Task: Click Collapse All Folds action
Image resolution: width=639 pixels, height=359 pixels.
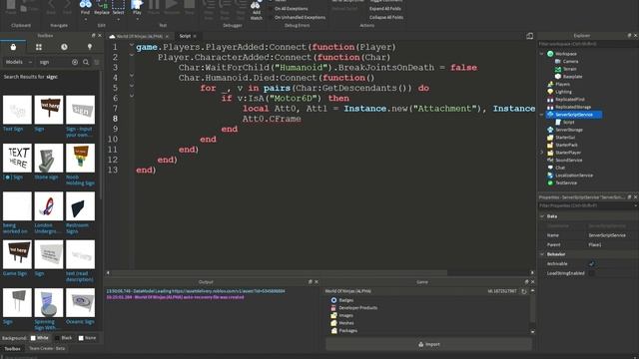Action: [386, 18]
